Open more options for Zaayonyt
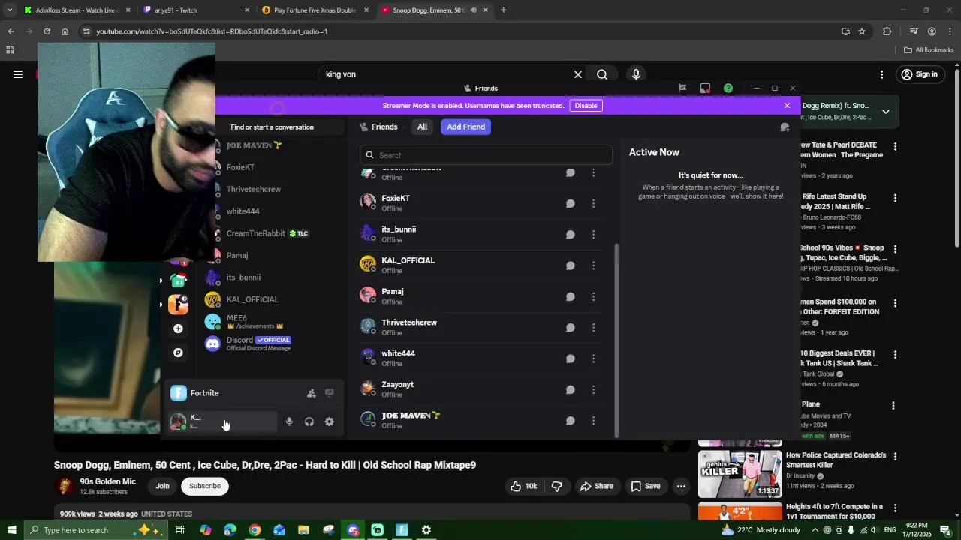The width and height of the screenshot is (961, 540). 593,389
